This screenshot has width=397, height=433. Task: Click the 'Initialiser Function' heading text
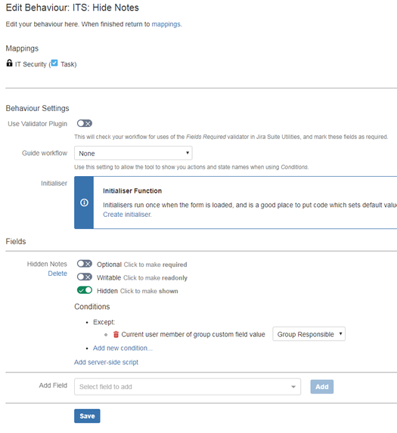(x=132, y=191)
